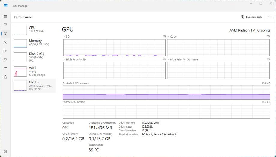Click the Dedicated GPU memory graph

click(166, 92)
